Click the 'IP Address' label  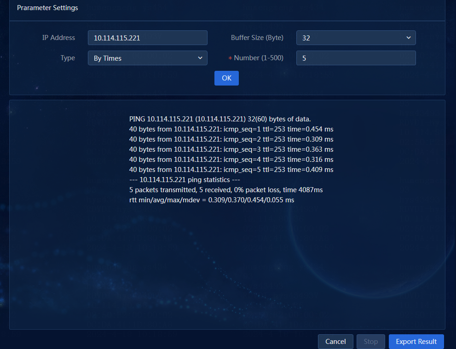[x=58, y=38]
